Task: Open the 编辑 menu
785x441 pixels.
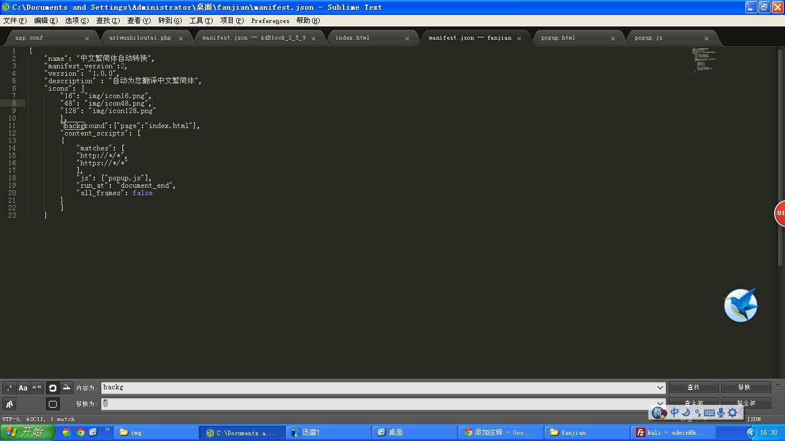Action: [45, 21]
